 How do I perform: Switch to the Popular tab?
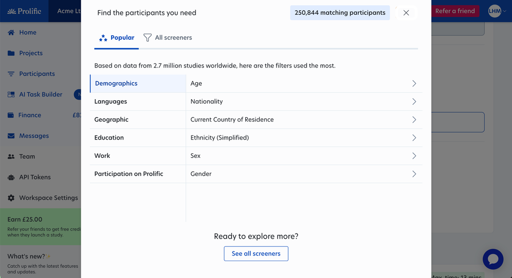coord(117,38)
